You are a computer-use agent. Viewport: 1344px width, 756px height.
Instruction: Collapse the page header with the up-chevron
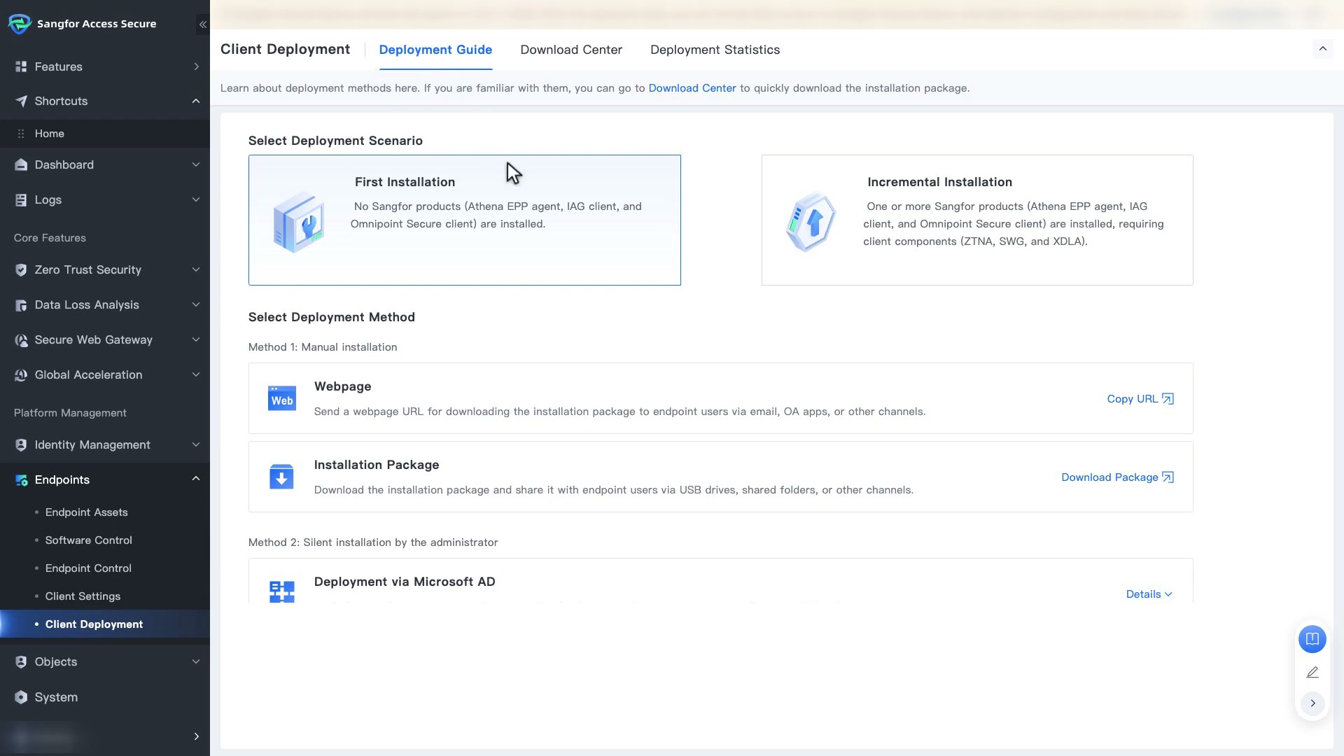[1322, 48]
